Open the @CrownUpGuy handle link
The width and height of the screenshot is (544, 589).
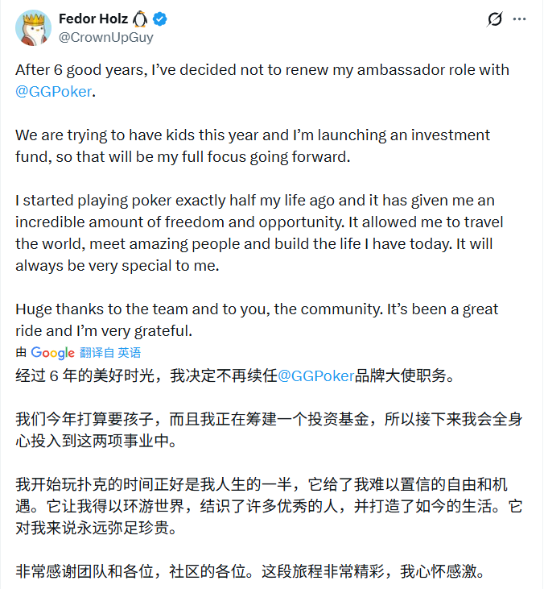coord(106,37)
